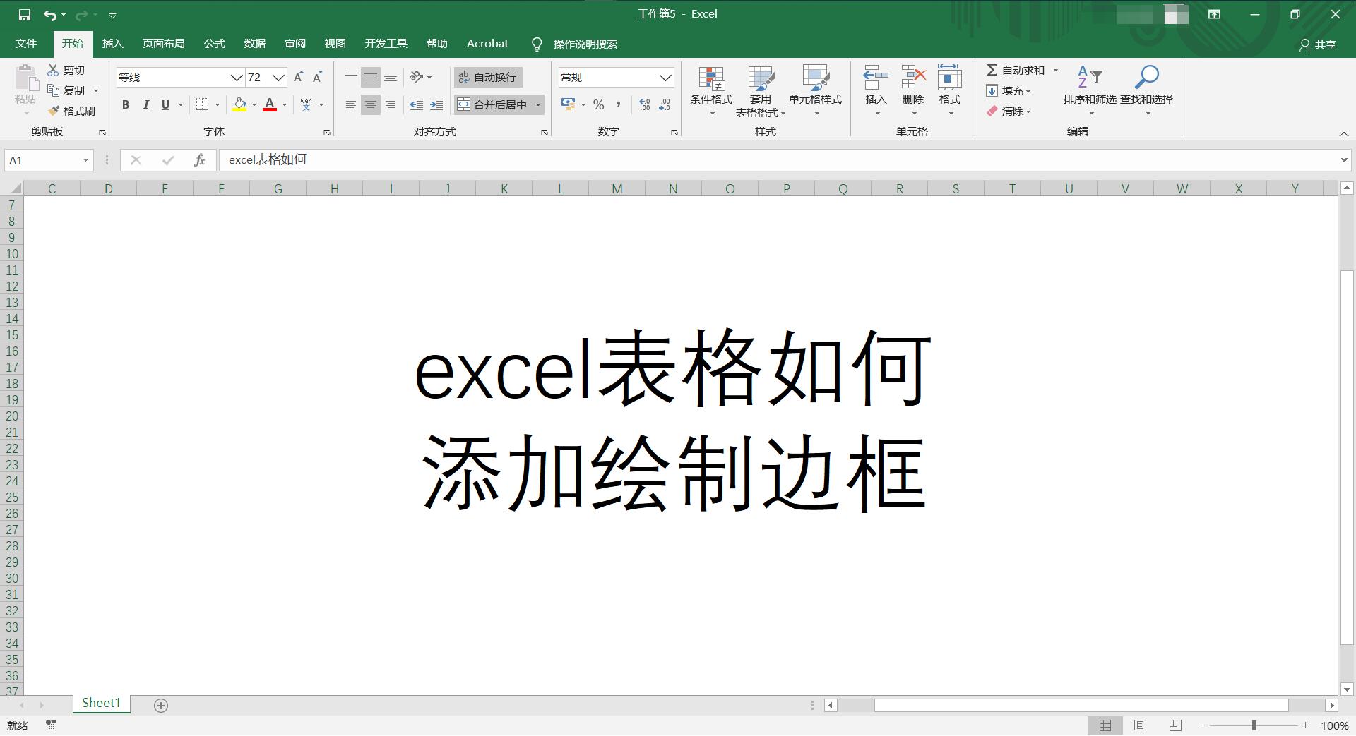Click decrease decimal icon
The image size is (1356, 736).
tap(665, 104)
